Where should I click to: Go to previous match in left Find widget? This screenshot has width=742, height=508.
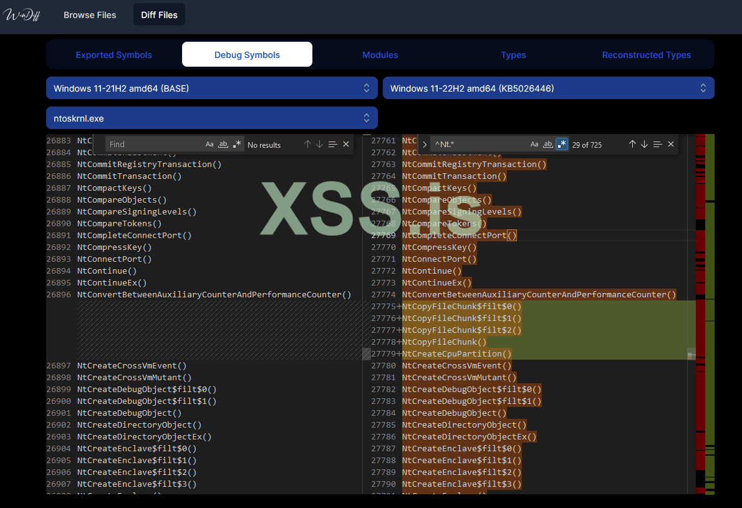coord(307,144)
